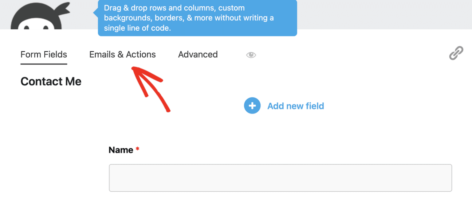472x200 pixels.
Task: Click inside the Name text input box
Action: pyautogui.click(x=280, y=178)
